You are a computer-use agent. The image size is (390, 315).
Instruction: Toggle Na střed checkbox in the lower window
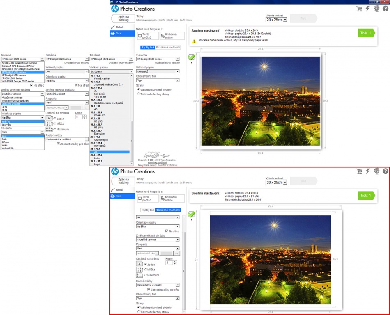pos(167,231)
